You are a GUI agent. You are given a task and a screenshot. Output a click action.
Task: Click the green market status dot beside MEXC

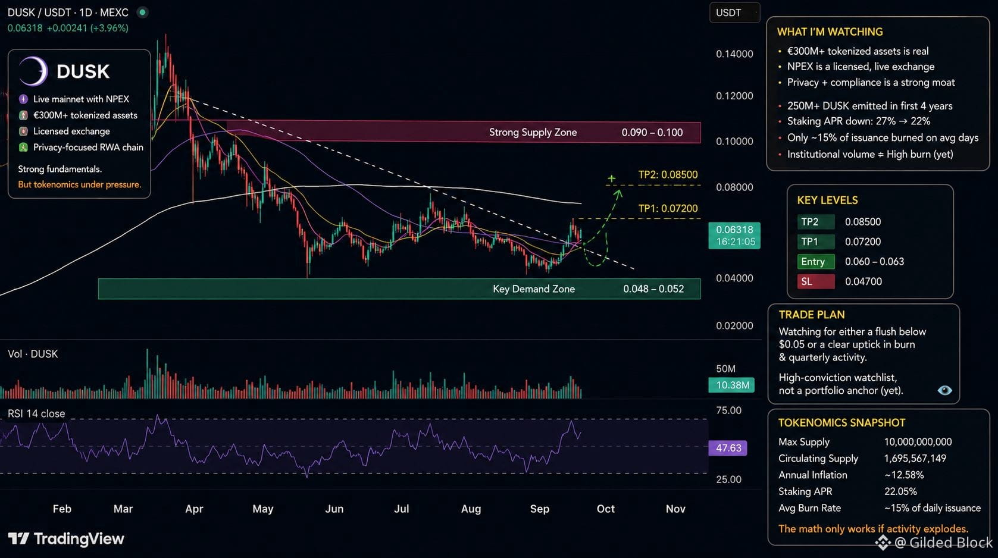(x=142, y=12)
